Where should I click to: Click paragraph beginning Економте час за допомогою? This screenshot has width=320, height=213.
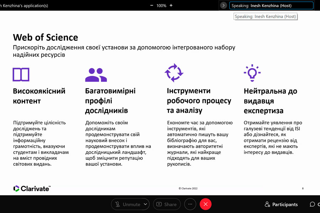pyautogui.click(x=200, y=143)
